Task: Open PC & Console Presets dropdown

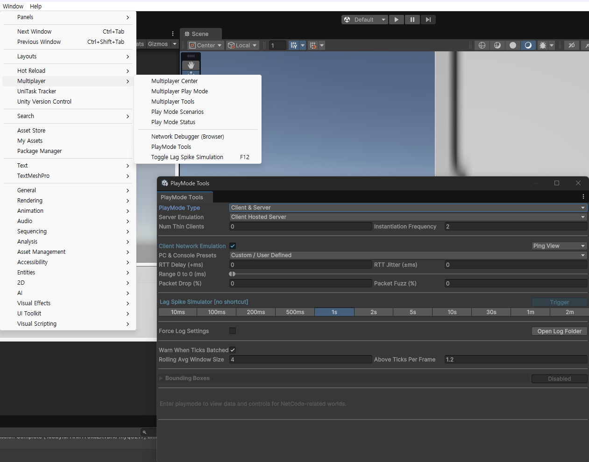Action: [x=408, y=255]
